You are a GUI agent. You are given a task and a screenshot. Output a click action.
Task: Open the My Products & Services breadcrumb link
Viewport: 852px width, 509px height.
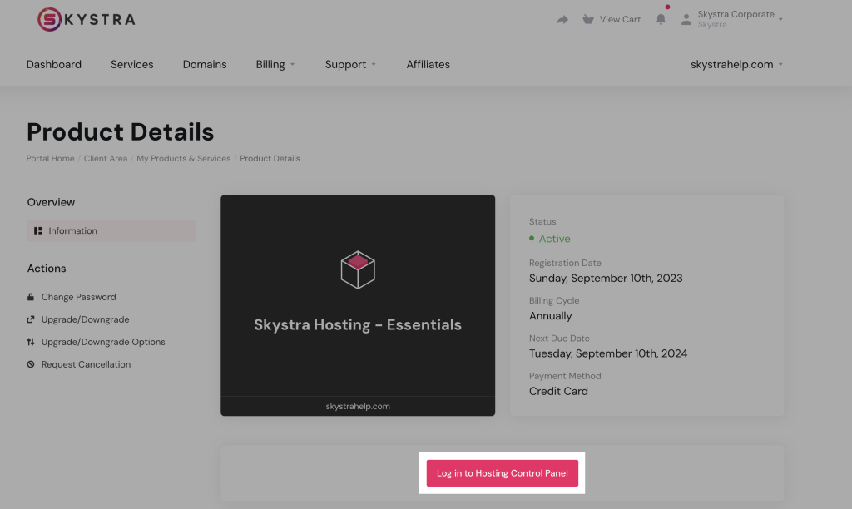(183, 158)
